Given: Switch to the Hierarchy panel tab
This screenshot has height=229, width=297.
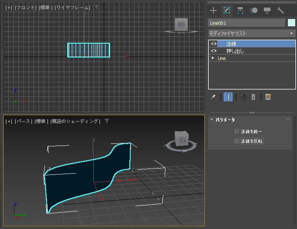Looking at the screenshot, I should [240, 10].
